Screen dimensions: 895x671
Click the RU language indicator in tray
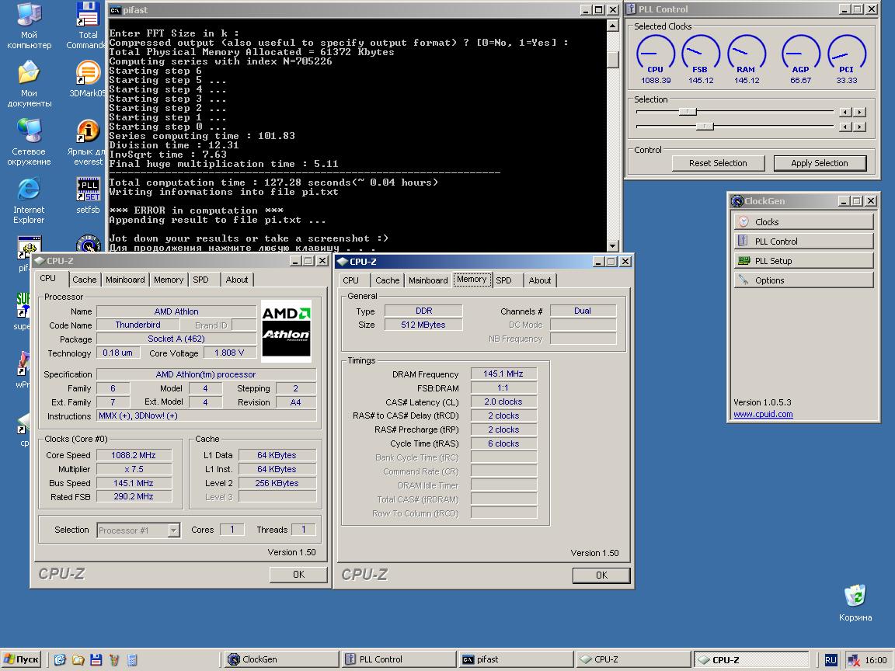click(831, 659)
